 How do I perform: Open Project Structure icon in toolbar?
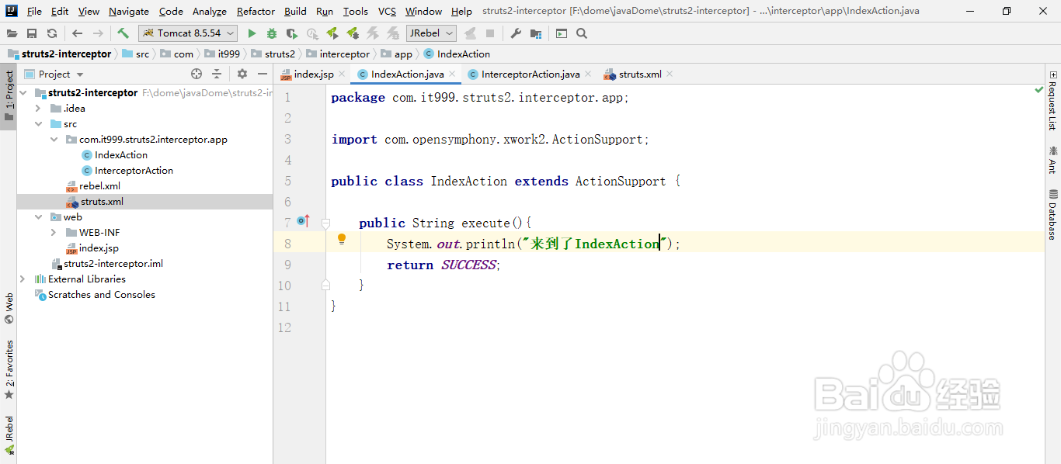536,33
